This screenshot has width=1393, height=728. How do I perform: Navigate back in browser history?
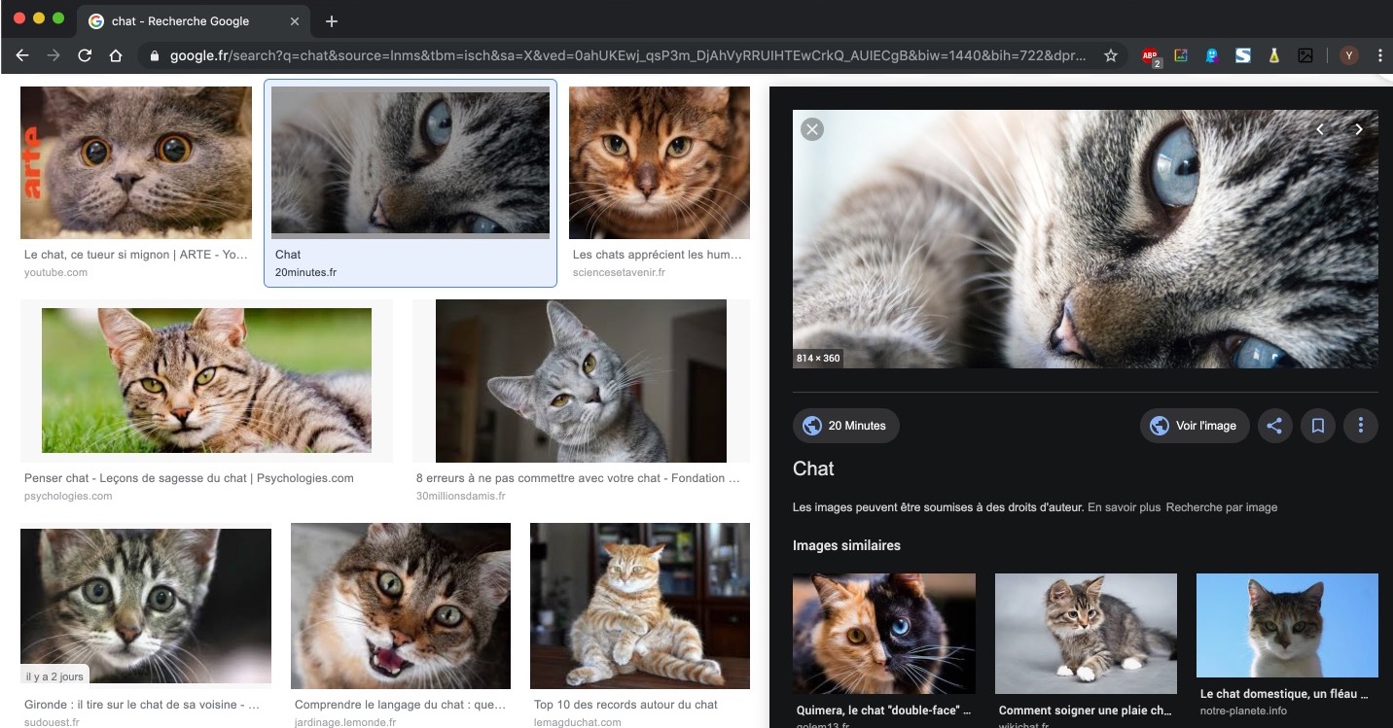click(x=22, y=56)
